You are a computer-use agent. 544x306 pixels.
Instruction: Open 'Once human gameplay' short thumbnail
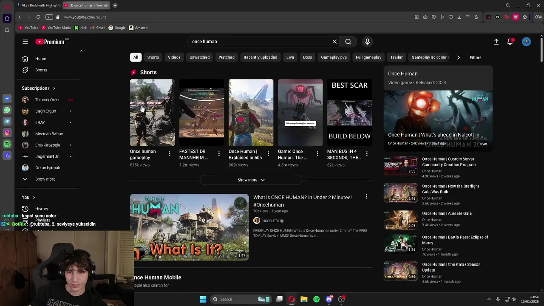(152, 113)
